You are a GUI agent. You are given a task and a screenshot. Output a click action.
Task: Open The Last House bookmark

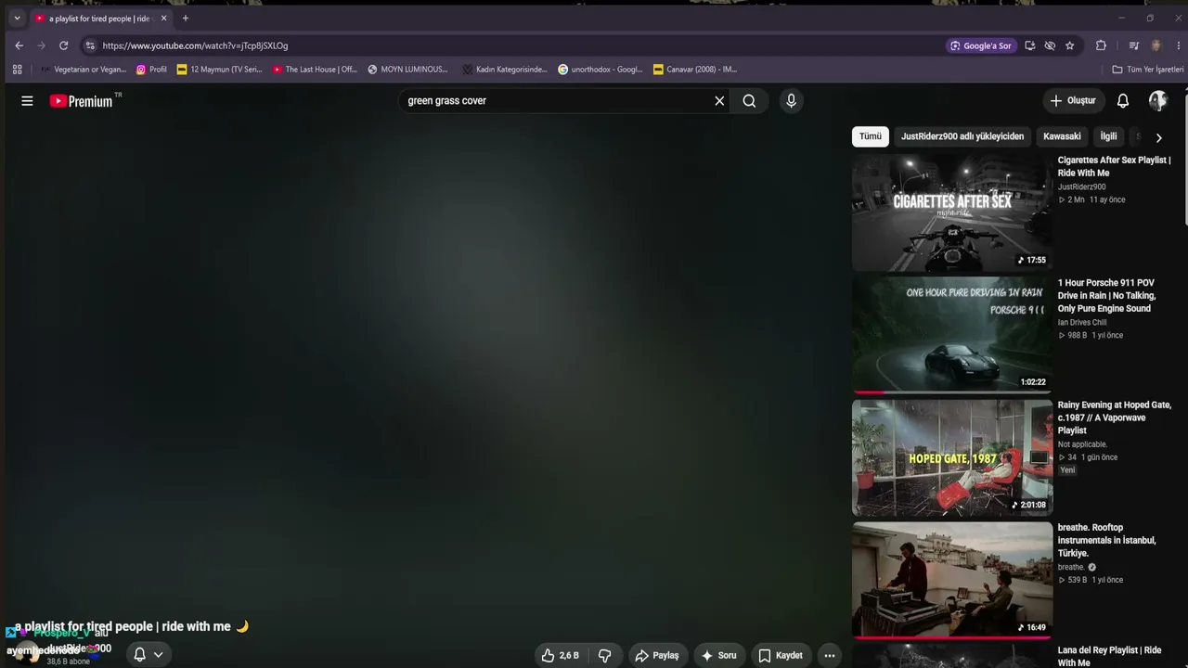[315, 70]
